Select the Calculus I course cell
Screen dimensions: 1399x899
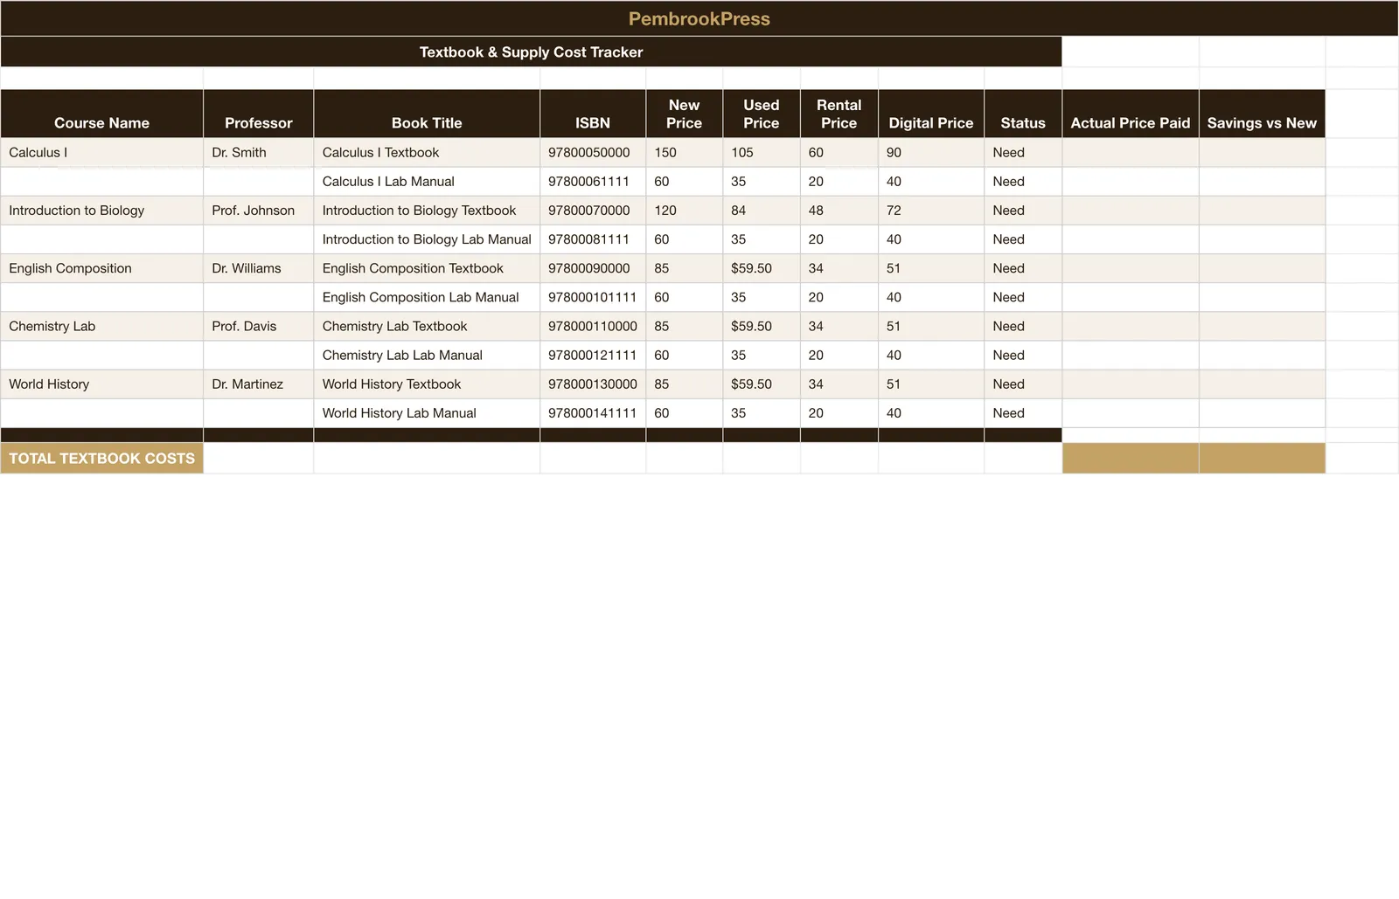point(101,152)
